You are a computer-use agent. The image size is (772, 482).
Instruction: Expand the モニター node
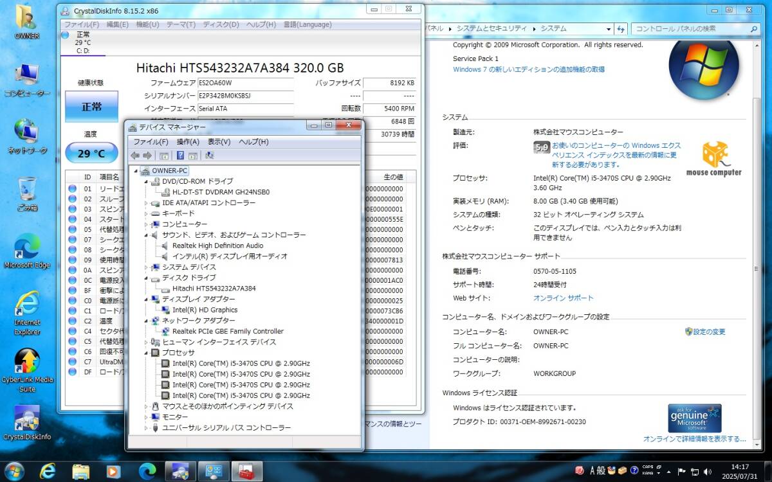(x=146, y=417)
